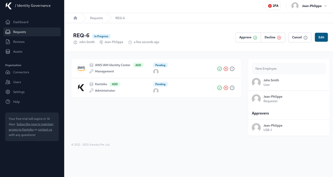The height and width of the screenshot is (177, 333).
Task: Go to Reviews in sidebar
Action: pos(19,42)
